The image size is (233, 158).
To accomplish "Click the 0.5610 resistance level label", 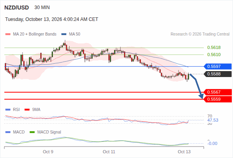I will coord(214,55).
